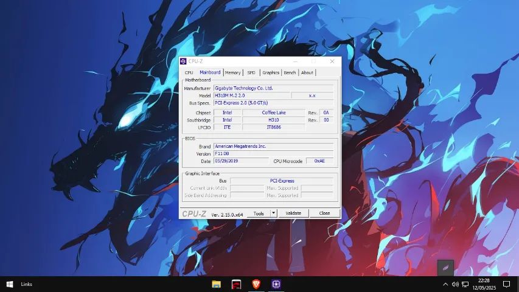The height and width of the screenshot is (292, 519).
Task: Click the chipset vendor Intel cell
Action: (227, 113)
